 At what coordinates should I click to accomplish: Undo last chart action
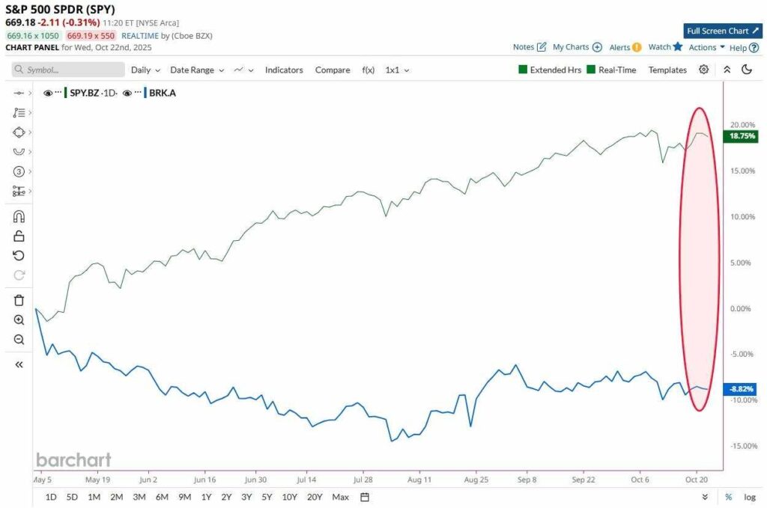click(19, 256)
